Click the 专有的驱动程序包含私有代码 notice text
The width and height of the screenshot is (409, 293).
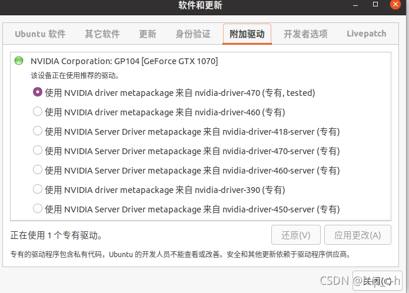(x=180, y=254)
